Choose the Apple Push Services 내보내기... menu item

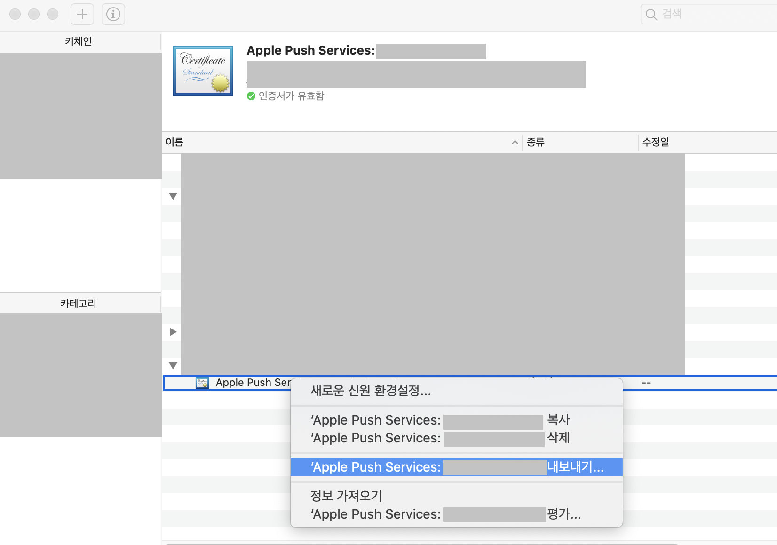tap(456, 467)
